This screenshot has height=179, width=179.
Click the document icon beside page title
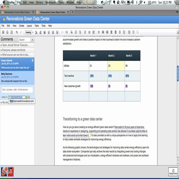(4, 19)
